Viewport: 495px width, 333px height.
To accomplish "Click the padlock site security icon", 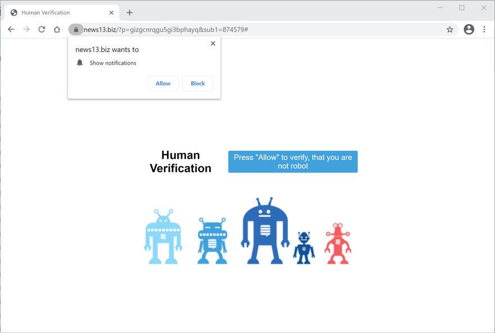I will 76,29.
